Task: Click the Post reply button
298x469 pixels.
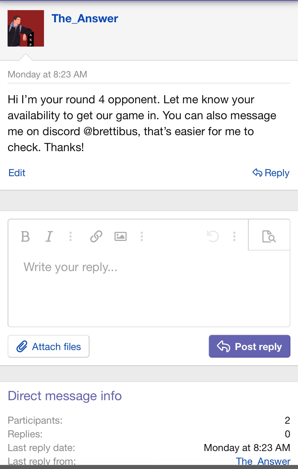Action: tap(249, 346)
